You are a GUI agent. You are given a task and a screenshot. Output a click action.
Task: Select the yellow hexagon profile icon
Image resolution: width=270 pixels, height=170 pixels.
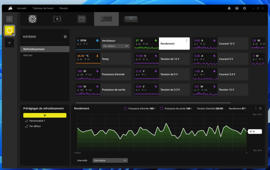pos(9,30)
